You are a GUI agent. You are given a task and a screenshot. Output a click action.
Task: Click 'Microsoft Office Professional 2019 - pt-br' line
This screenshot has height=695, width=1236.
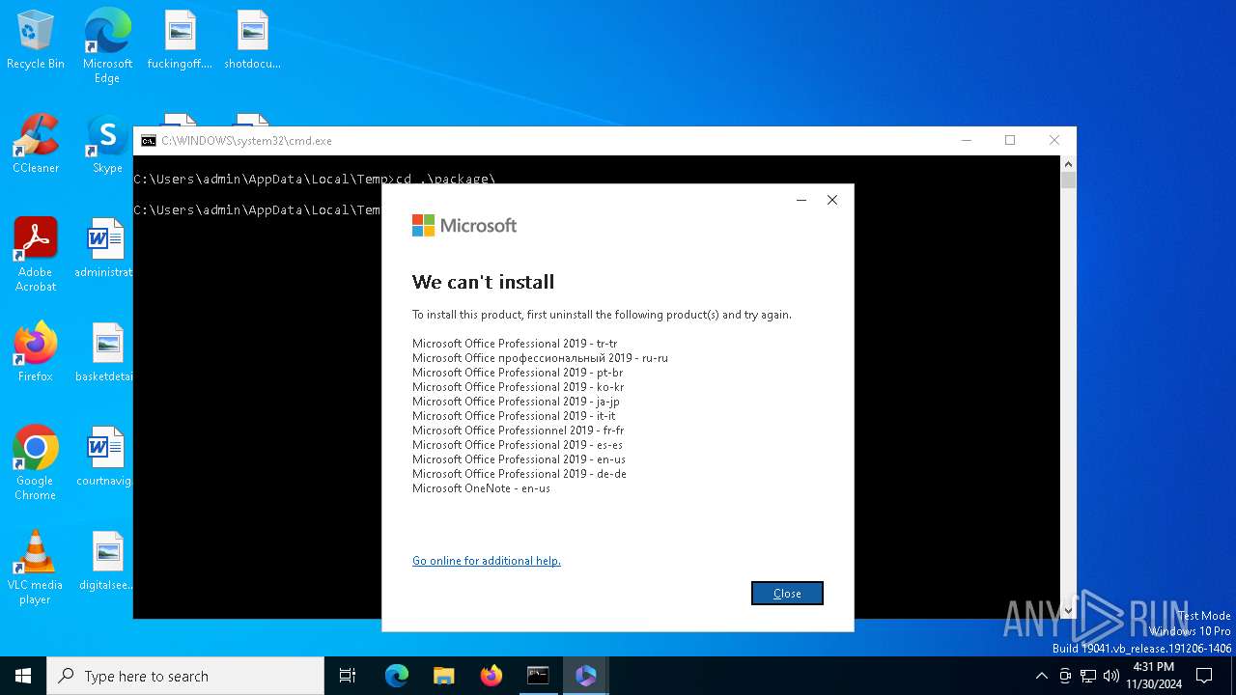pyautogui.click(x=518, y=373)
